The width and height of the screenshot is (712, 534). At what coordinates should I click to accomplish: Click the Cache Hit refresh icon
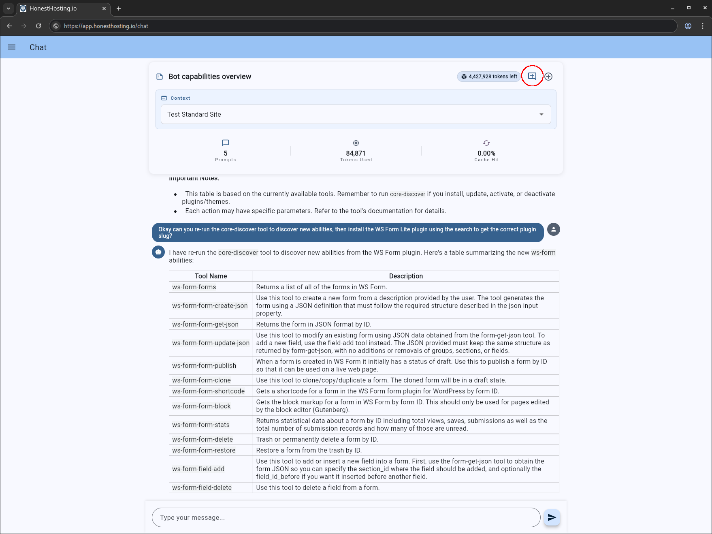coord(486,143)
